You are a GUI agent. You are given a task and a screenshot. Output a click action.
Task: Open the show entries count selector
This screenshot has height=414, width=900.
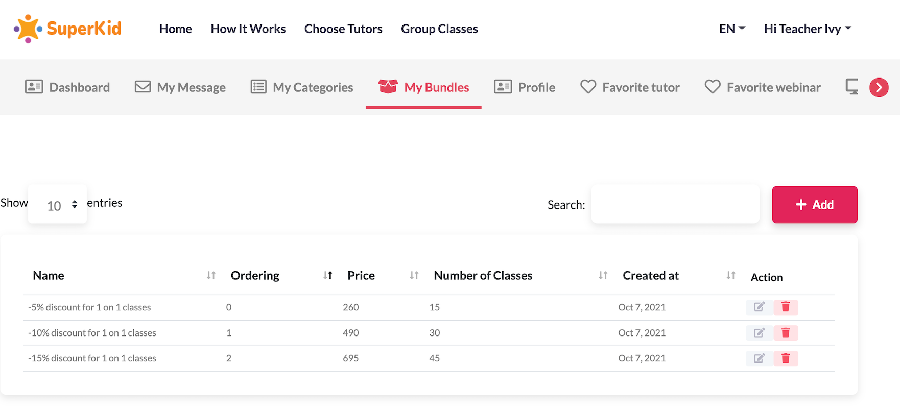tap(58, 204)
